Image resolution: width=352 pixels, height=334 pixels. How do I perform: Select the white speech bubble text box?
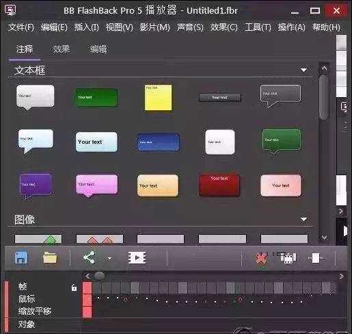click(x=36, y=97)
